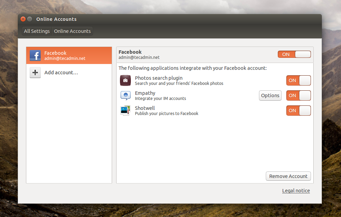
Task: Click the Shotwell photo icon
Action: point(125,111)
